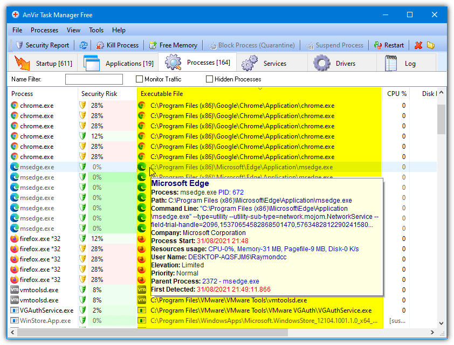This screenshot has height=345, width=454.
Task: Click the WinStore.App.exe process name
Action: 45,321
